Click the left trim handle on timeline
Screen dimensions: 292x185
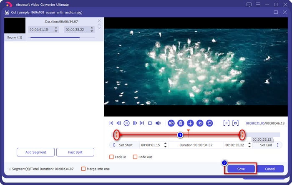(x=116, y=134)
